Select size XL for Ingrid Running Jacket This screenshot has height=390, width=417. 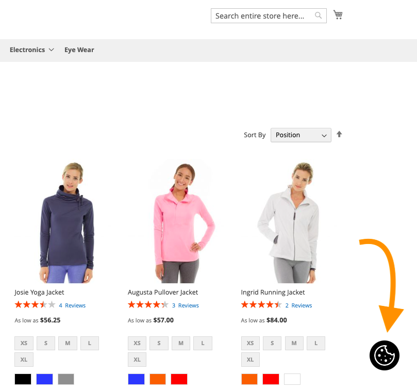coord(251,360)
